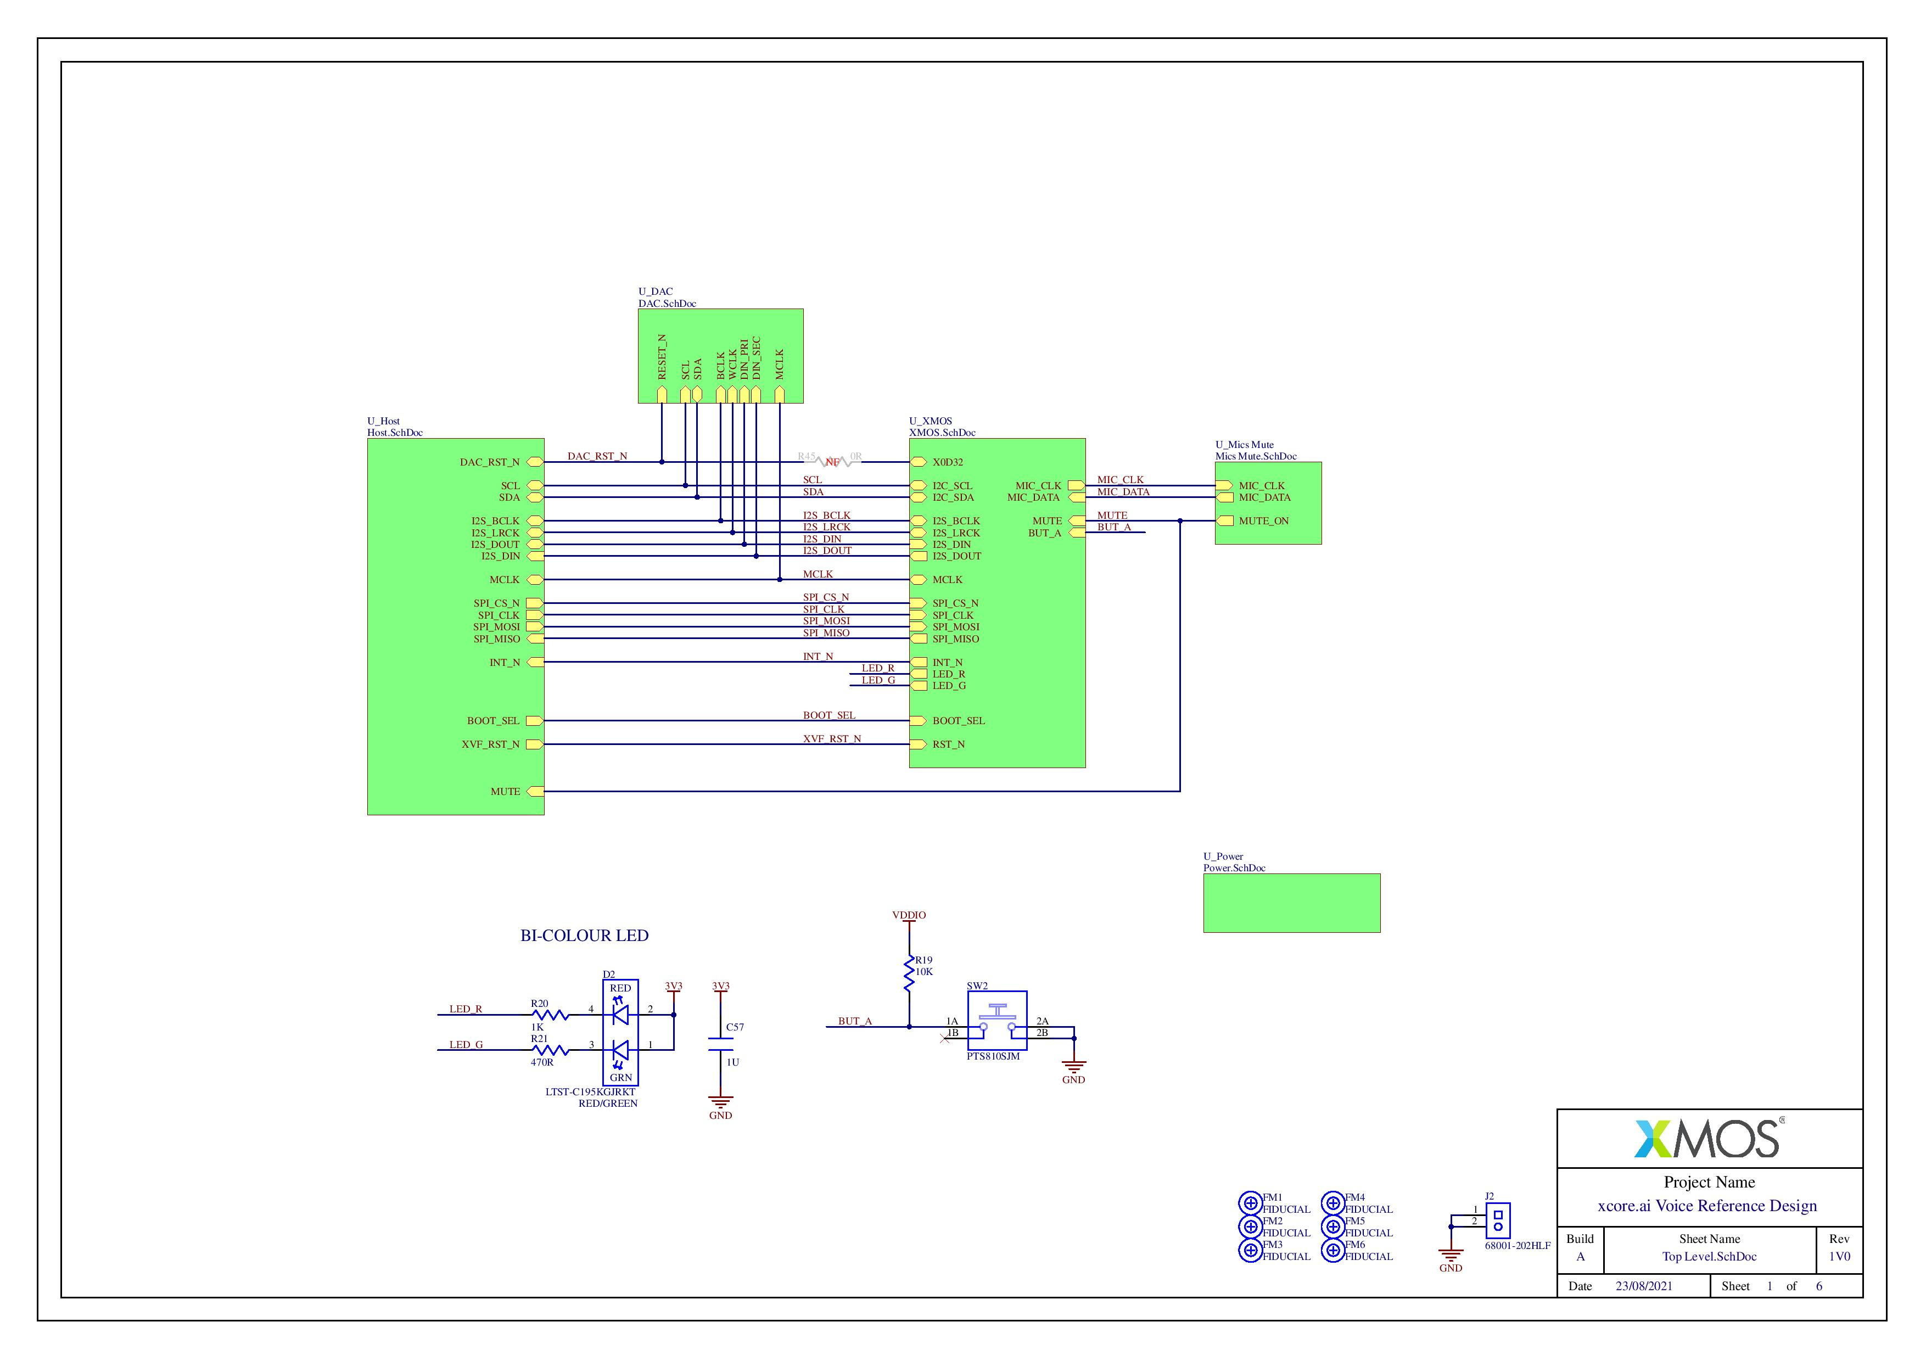Image resolution: width=1926 pixels, height=1361 pixels.
Task: Click the 1U value beside C57
Action: tap(732, 1062)
